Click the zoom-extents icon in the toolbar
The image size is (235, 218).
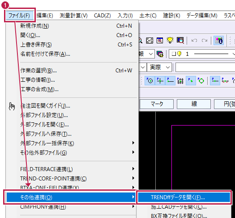point(150,40)
